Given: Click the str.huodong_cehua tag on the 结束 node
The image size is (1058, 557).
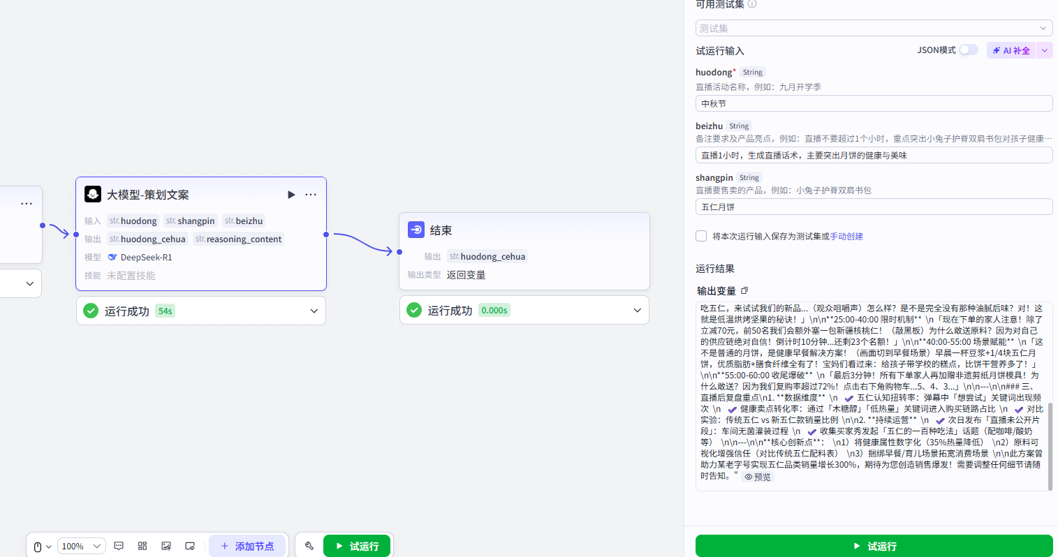Looking at the screenshot, I should tap(487, 256).
